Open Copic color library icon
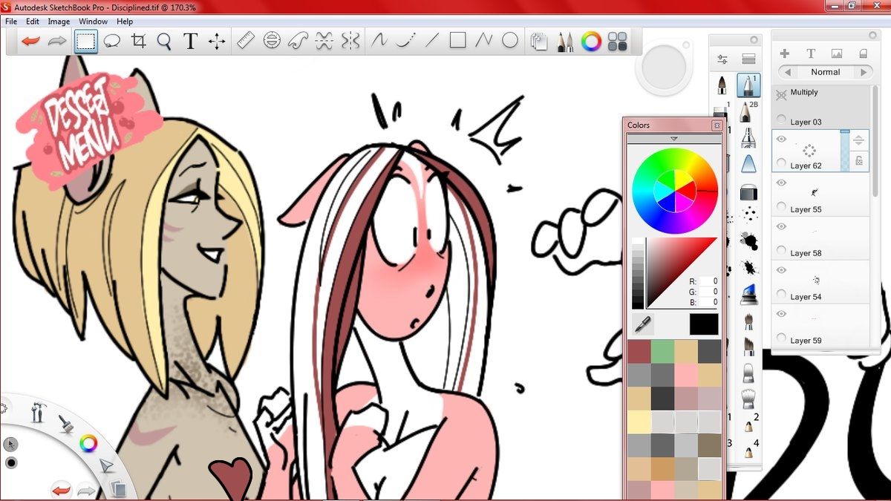The height and width of the screenshot is (501, 891). [x=617, y=42]
